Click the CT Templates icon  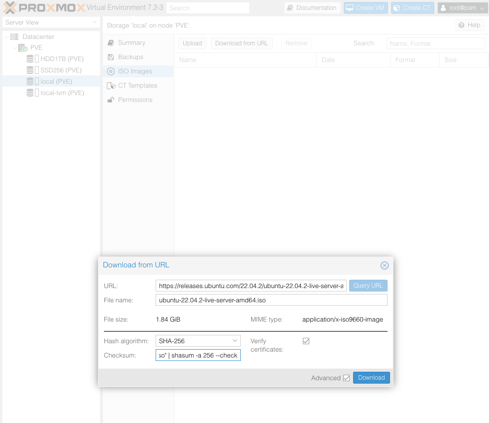(111, 86)
